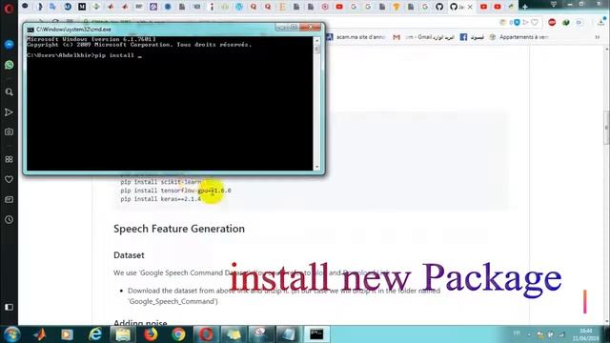Open Messenger in the Opera sidebar
Viewport: 610px width, 343px height.
9,45
